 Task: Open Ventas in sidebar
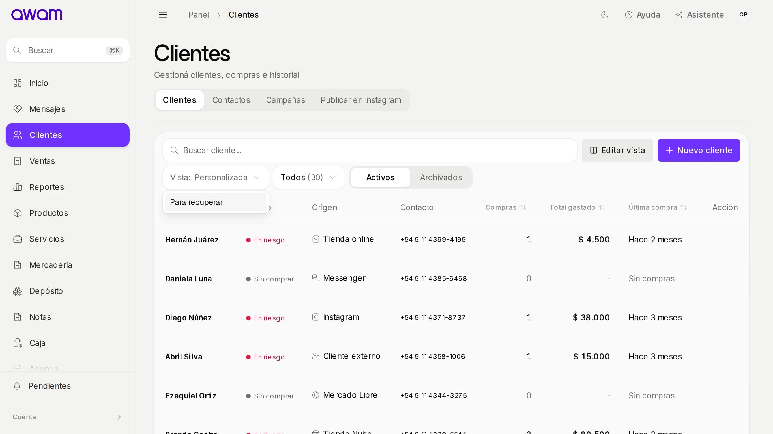[68, 161]
